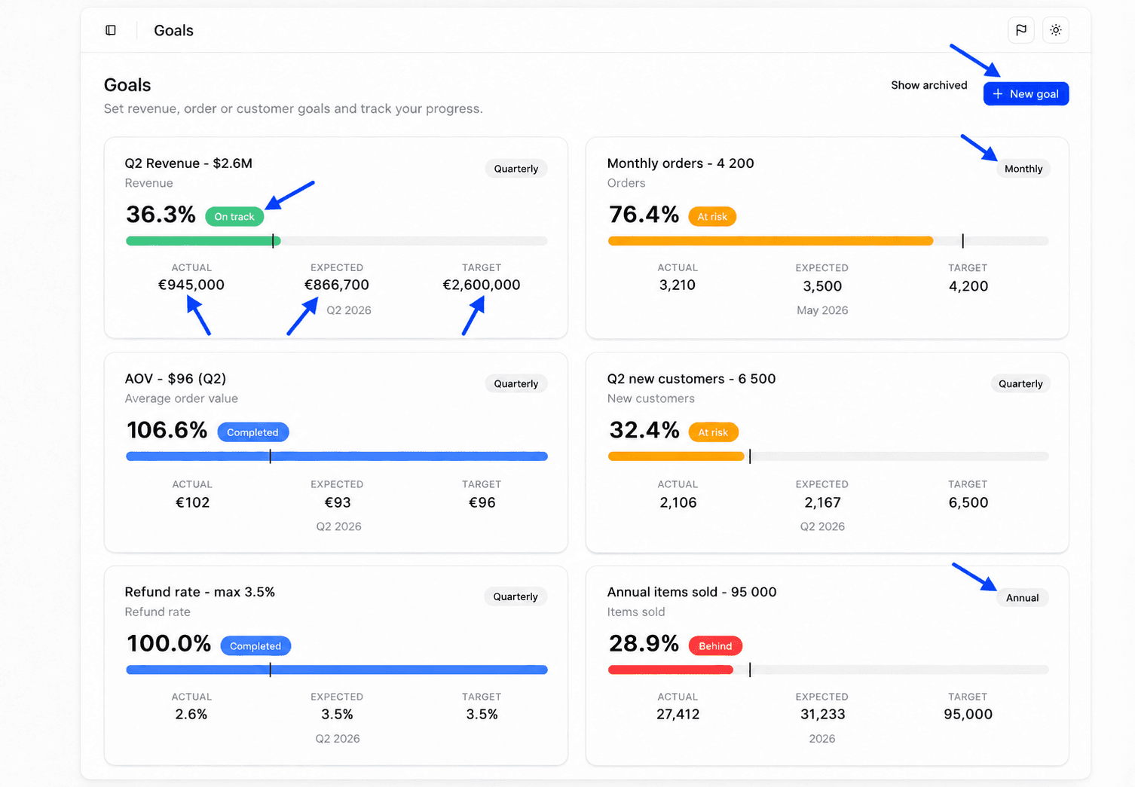
Task: Click the 2026 period label on Annual card
Action: click(822, 739)
